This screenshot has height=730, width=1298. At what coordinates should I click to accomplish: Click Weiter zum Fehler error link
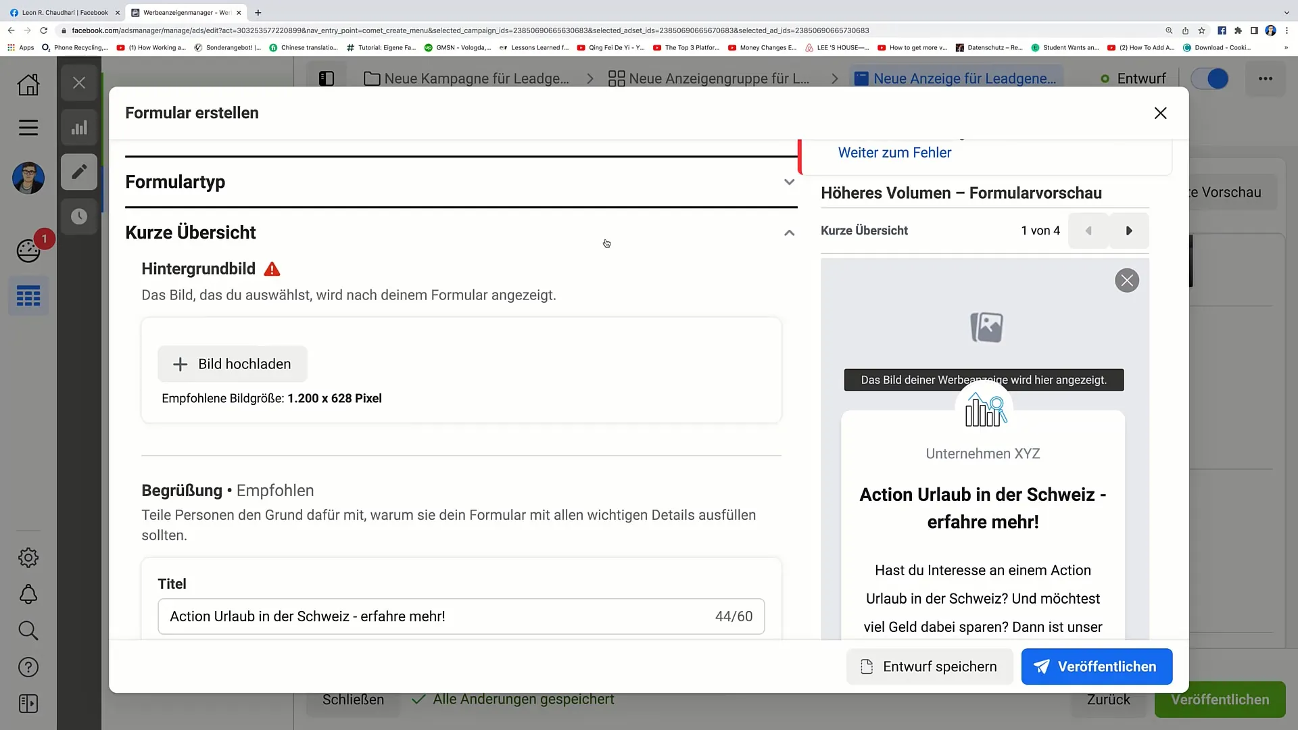895,152
